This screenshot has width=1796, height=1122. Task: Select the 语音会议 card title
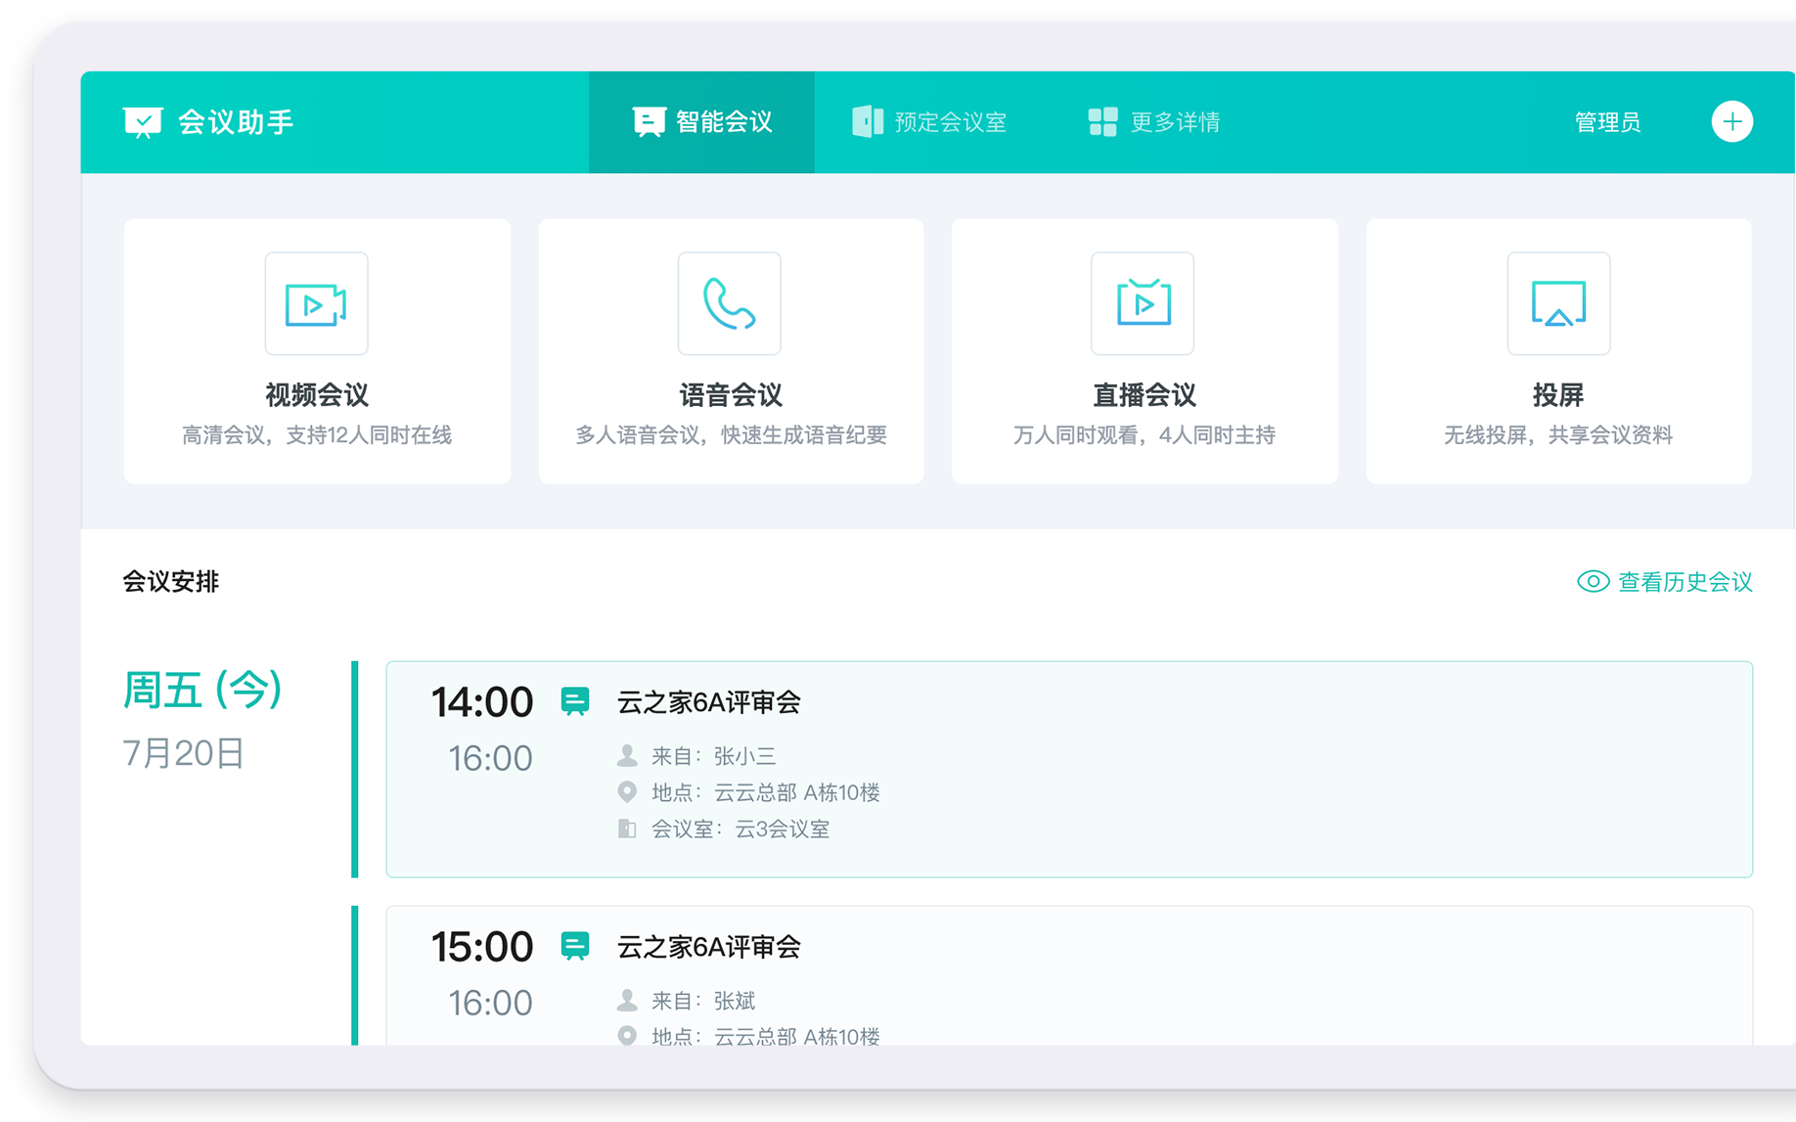(731, 395)
